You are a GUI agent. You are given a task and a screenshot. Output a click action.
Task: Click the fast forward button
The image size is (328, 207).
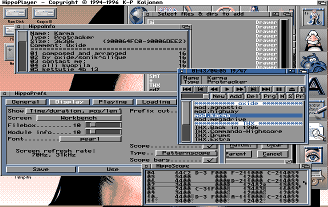click(239, 89)
